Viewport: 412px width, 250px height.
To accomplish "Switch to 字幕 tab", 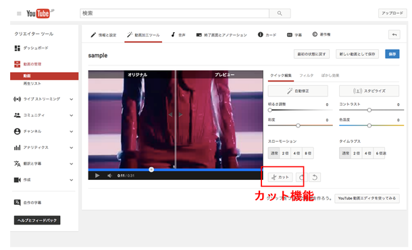I will [x=294, y=35].
